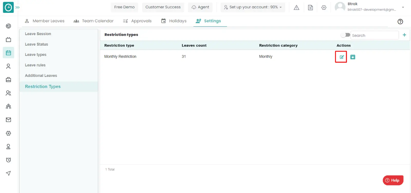Open the Set up your account dropdown

coord(253,7)
